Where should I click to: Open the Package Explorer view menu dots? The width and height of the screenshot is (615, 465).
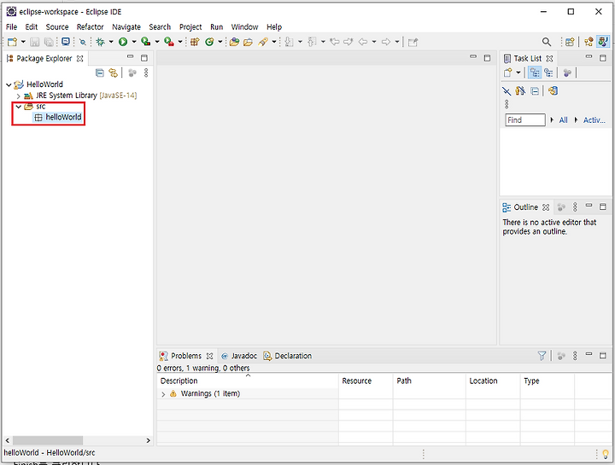click(146, 73)
